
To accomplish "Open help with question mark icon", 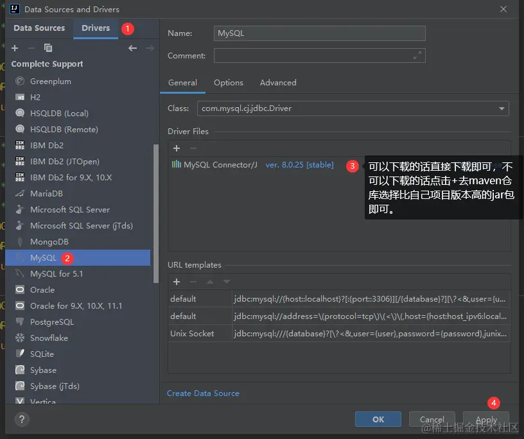I will (22, 419).
